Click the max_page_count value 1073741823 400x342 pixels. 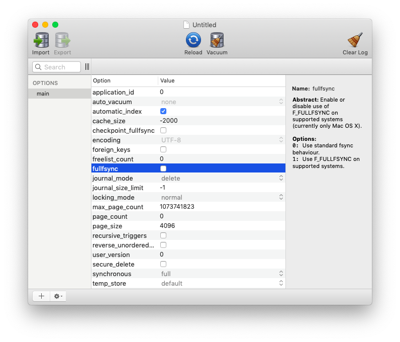(177, 207)
